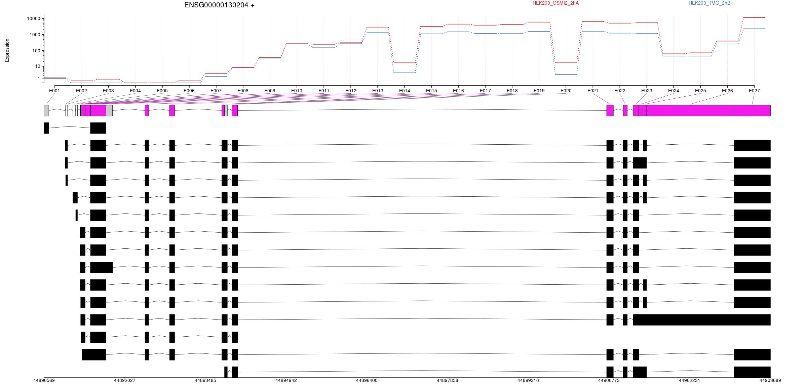
Task: Select exon bin label E020
Action: pos(566,91)
